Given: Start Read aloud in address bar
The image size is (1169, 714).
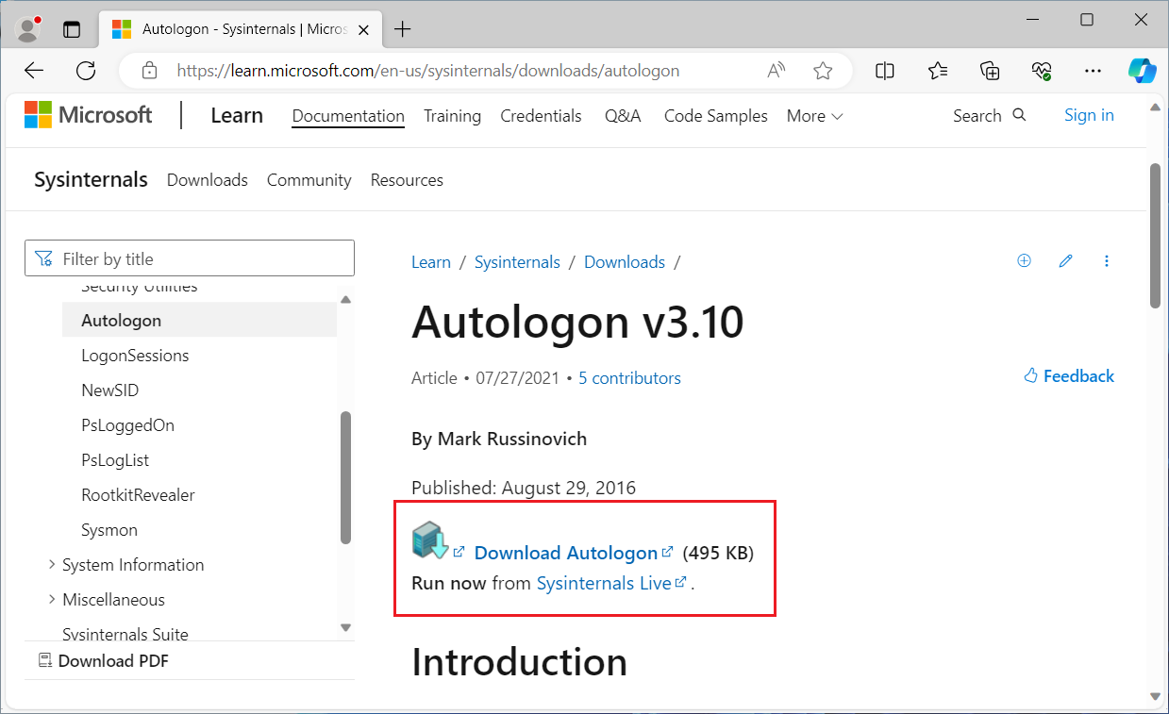Looking at the screenshot, I should tap(777, 71).
